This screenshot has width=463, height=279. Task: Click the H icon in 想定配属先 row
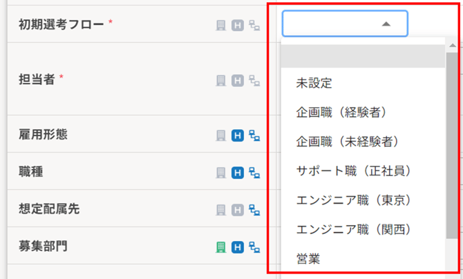coord(238,209)
